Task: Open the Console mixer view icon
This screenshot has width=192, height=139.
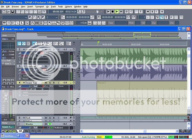Action: 33,23
